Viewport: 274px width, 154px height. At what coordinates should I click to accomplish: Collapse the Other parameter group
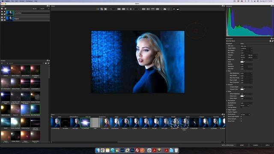[227, 92]
